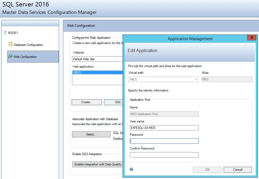The width and height of the screenshot is (259, 179).
Task: Click the Select... database button
Action: pos(91,134)
